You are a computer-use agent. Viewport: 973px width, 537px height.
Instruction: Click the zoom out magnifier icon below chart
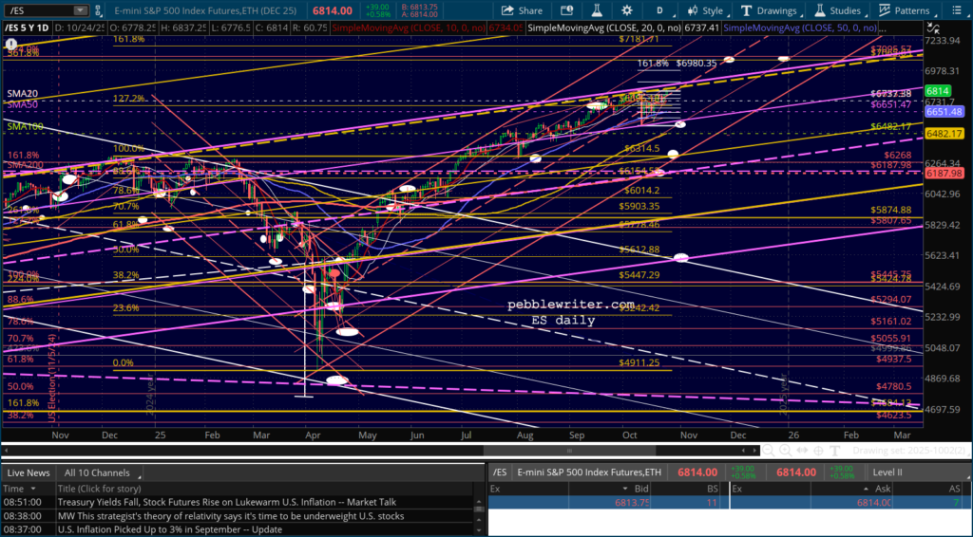click(768, 451)
